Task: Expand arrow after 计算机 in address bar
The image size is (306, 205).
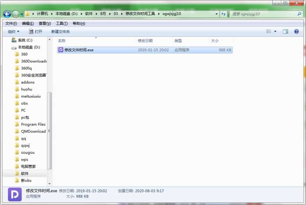Action: pyautogui.click(x=52, y=14)
